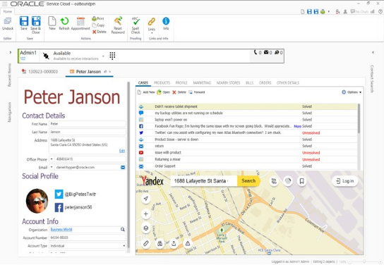This screenshot has width=384, height=265.
Task: Select the Home ribbon tab
Action: (x=7, y=11)
